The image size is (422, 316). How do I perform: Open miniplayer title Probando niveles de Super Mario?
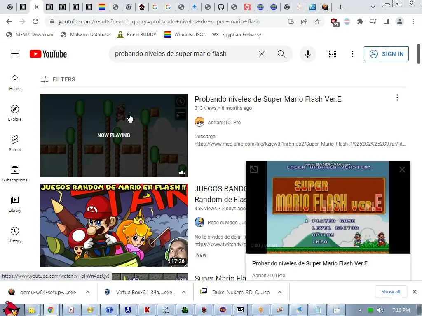(x=310, y=263)
